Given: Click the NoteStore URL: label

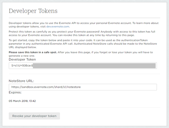Looking at the screenshot, I should (x=21, y=81).
